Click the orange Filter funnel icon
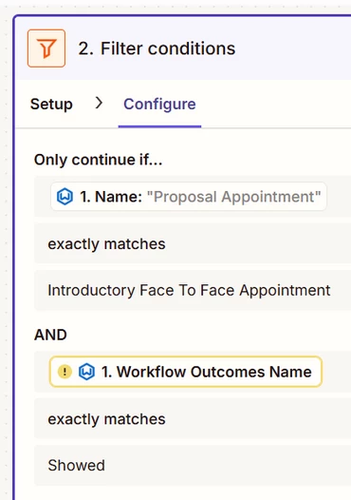351x500 pixels. pos(46,48)
